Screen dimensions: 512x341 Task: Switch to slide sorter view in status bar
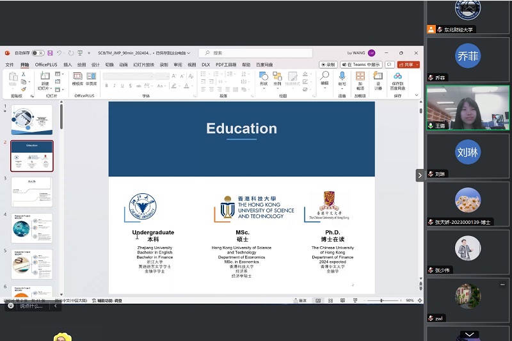coord(332,300)
